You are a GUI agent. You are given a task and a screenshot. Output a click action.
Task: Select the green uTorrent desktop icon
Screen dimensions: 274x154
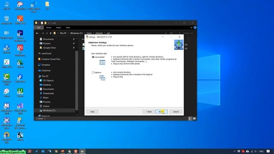pos(20,93)
